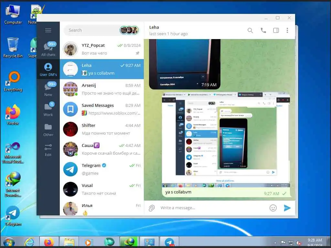This screenshot has width=331, height=248.
Task: Switch to Firefox in the taskbar
Action: 49,242
